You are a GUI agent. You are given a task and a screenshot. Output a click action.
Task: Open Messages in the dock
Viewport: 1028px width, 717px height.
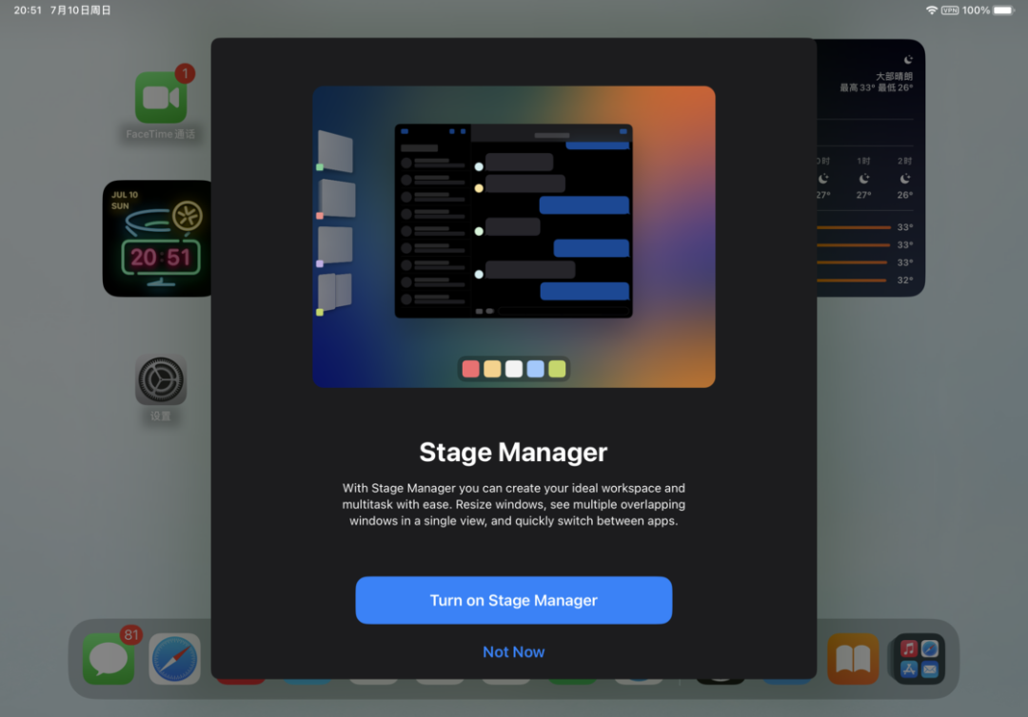109,659
